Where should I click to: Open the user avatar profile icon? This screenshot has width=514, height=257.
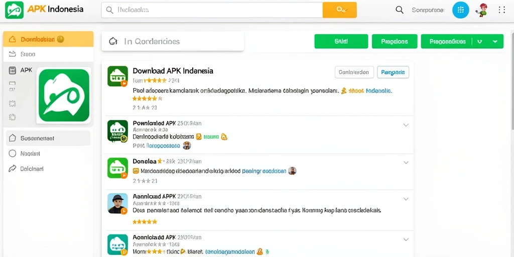pyautogui.click(x=481, y=10)
